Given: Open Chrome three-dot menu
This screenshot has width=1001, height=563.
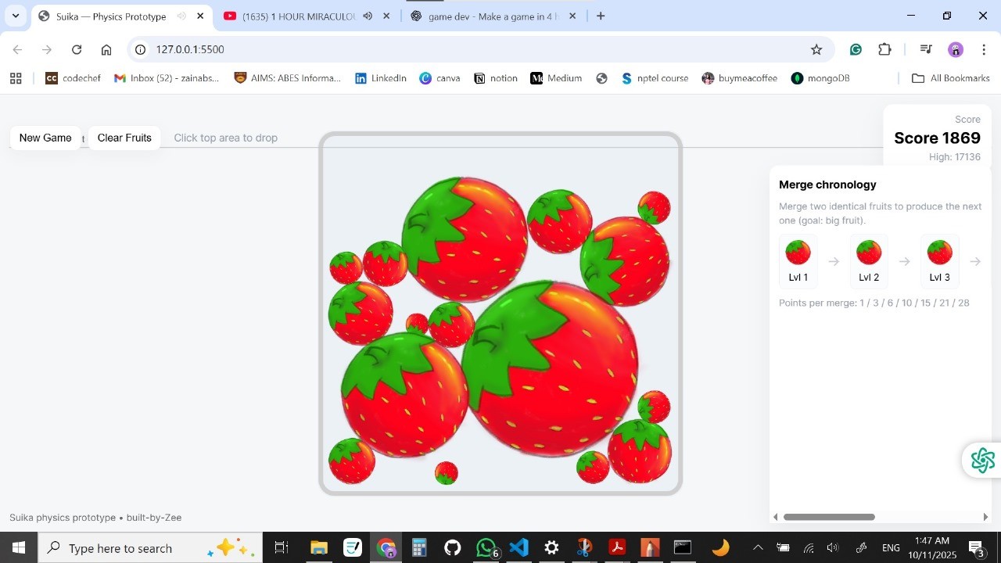Looking at the screenshot, I should point(984,49).
